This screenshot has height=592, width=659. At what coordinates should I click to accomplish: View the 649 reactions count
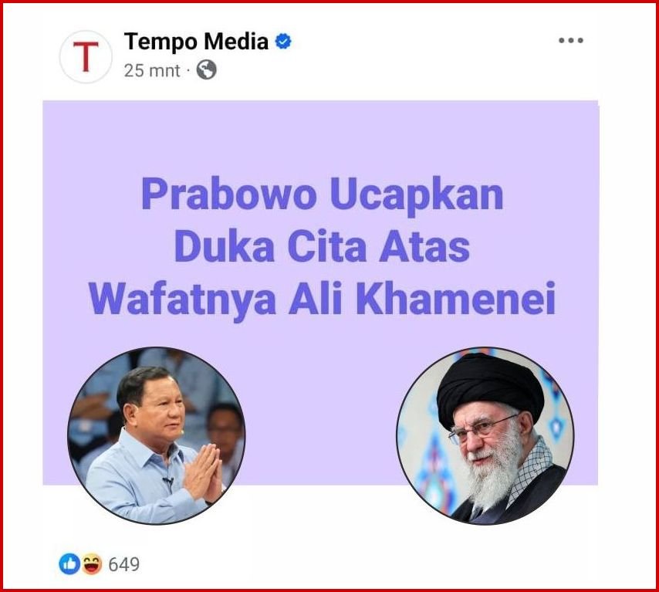(x=124, y=565)
